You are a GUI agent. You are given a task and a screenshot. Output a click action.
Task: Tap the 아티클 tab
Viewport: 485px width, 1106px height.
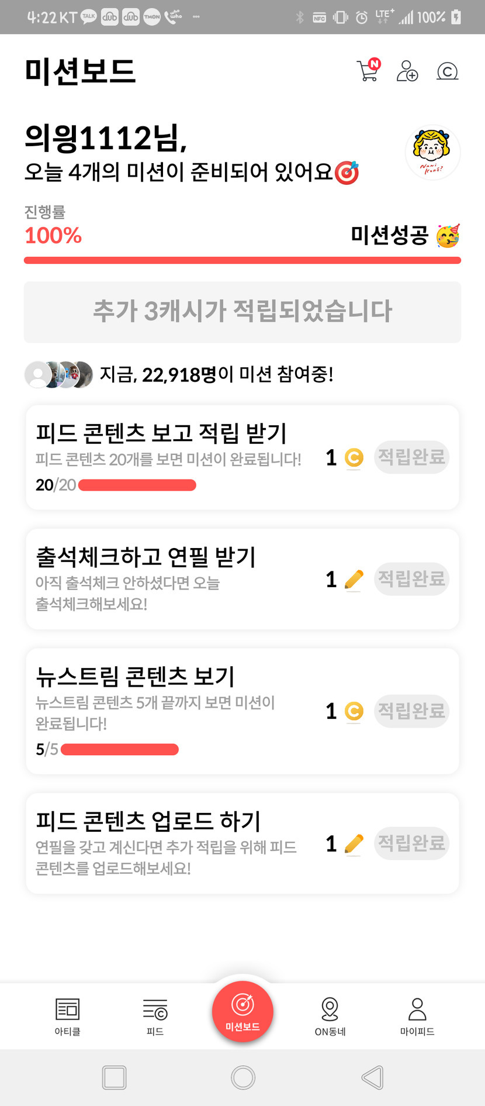click(x=67, y=1017)
